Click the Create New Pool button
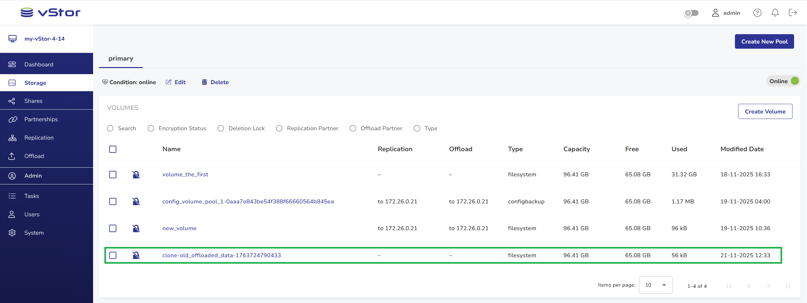 tap(764, 42)
